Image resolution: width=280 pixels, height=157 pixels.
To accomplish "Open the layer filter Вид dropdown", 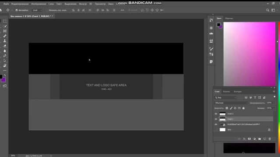I will tap(225, 98).
